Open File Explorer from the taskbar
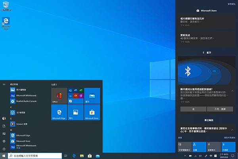 tap(82, 156)
